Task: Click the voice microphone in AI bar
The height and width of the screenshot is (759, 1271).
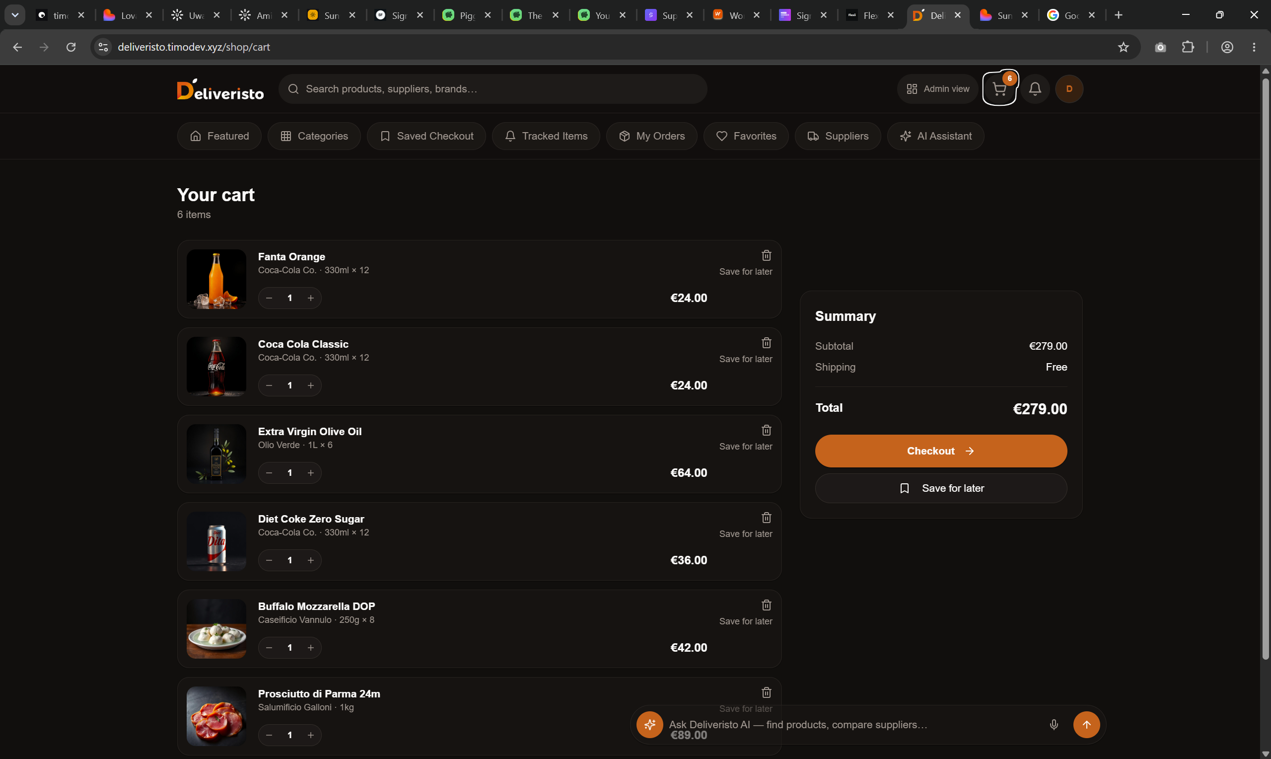Action: tap(1054, 725)
